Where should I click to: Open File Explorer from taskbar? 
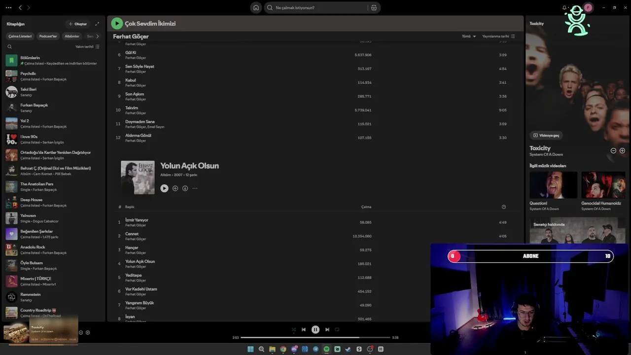272,349
